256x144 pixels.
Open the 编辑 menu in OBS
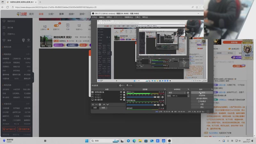(101, 17)
